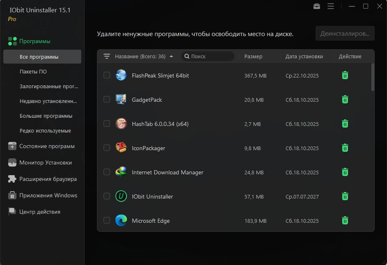Click the filter list icon beside Название
This screenshot has width=387, height=265.
tap(107, 56)
